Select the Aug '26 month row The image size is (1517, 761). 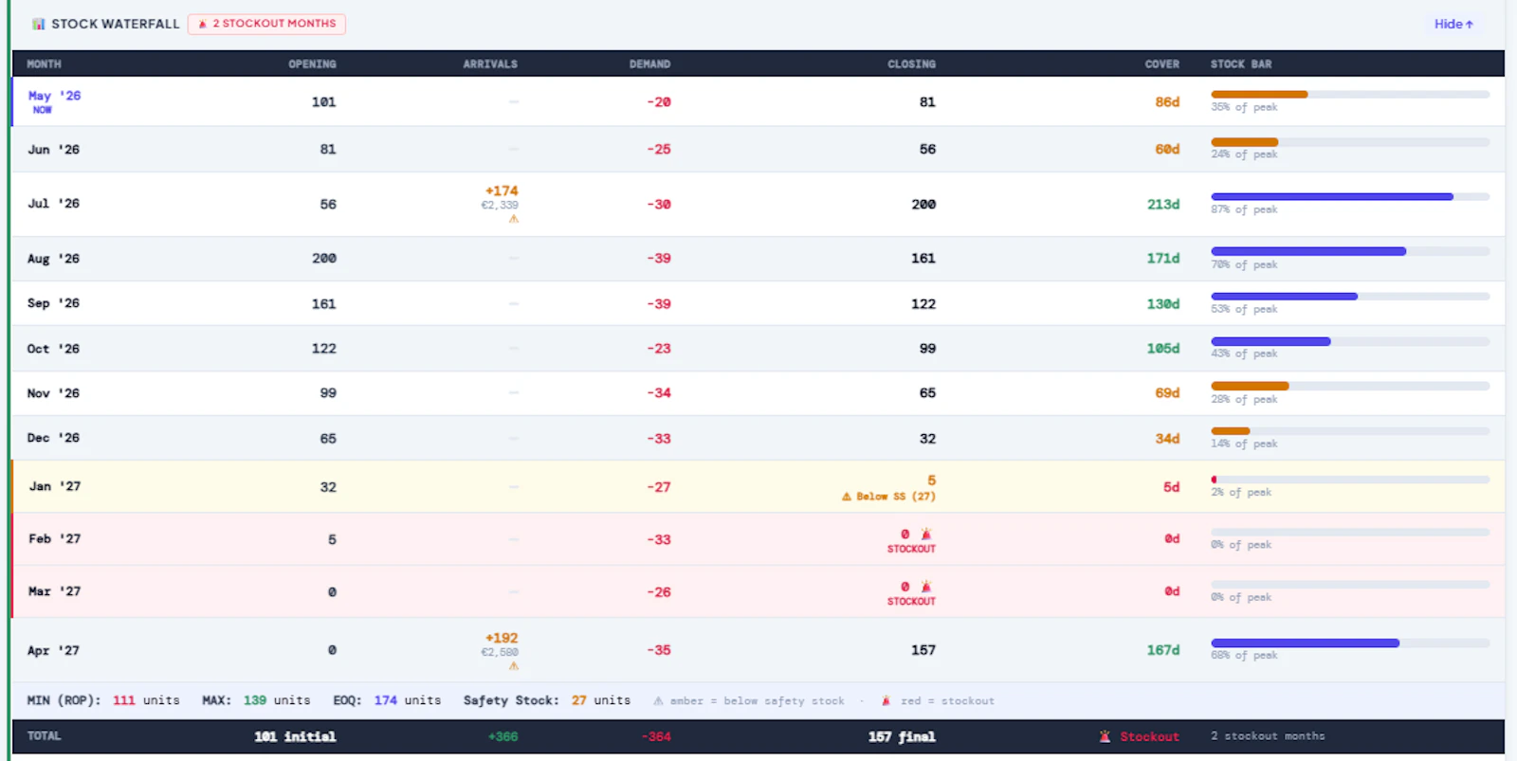tap(758, 258)
